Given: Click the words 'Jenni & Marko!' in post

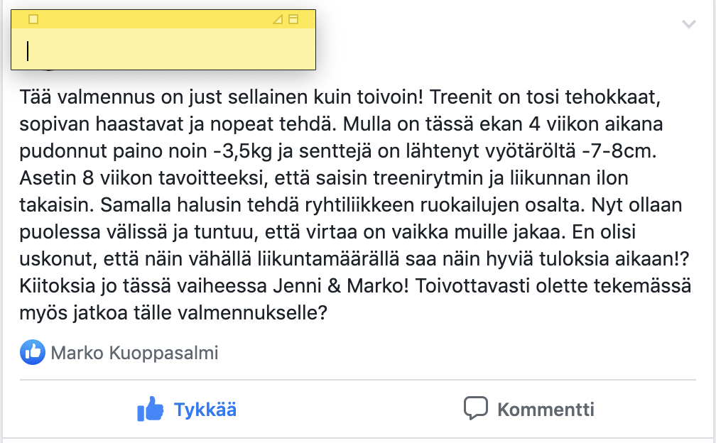Looking at the screenshot, I should (x=341, y=286).
